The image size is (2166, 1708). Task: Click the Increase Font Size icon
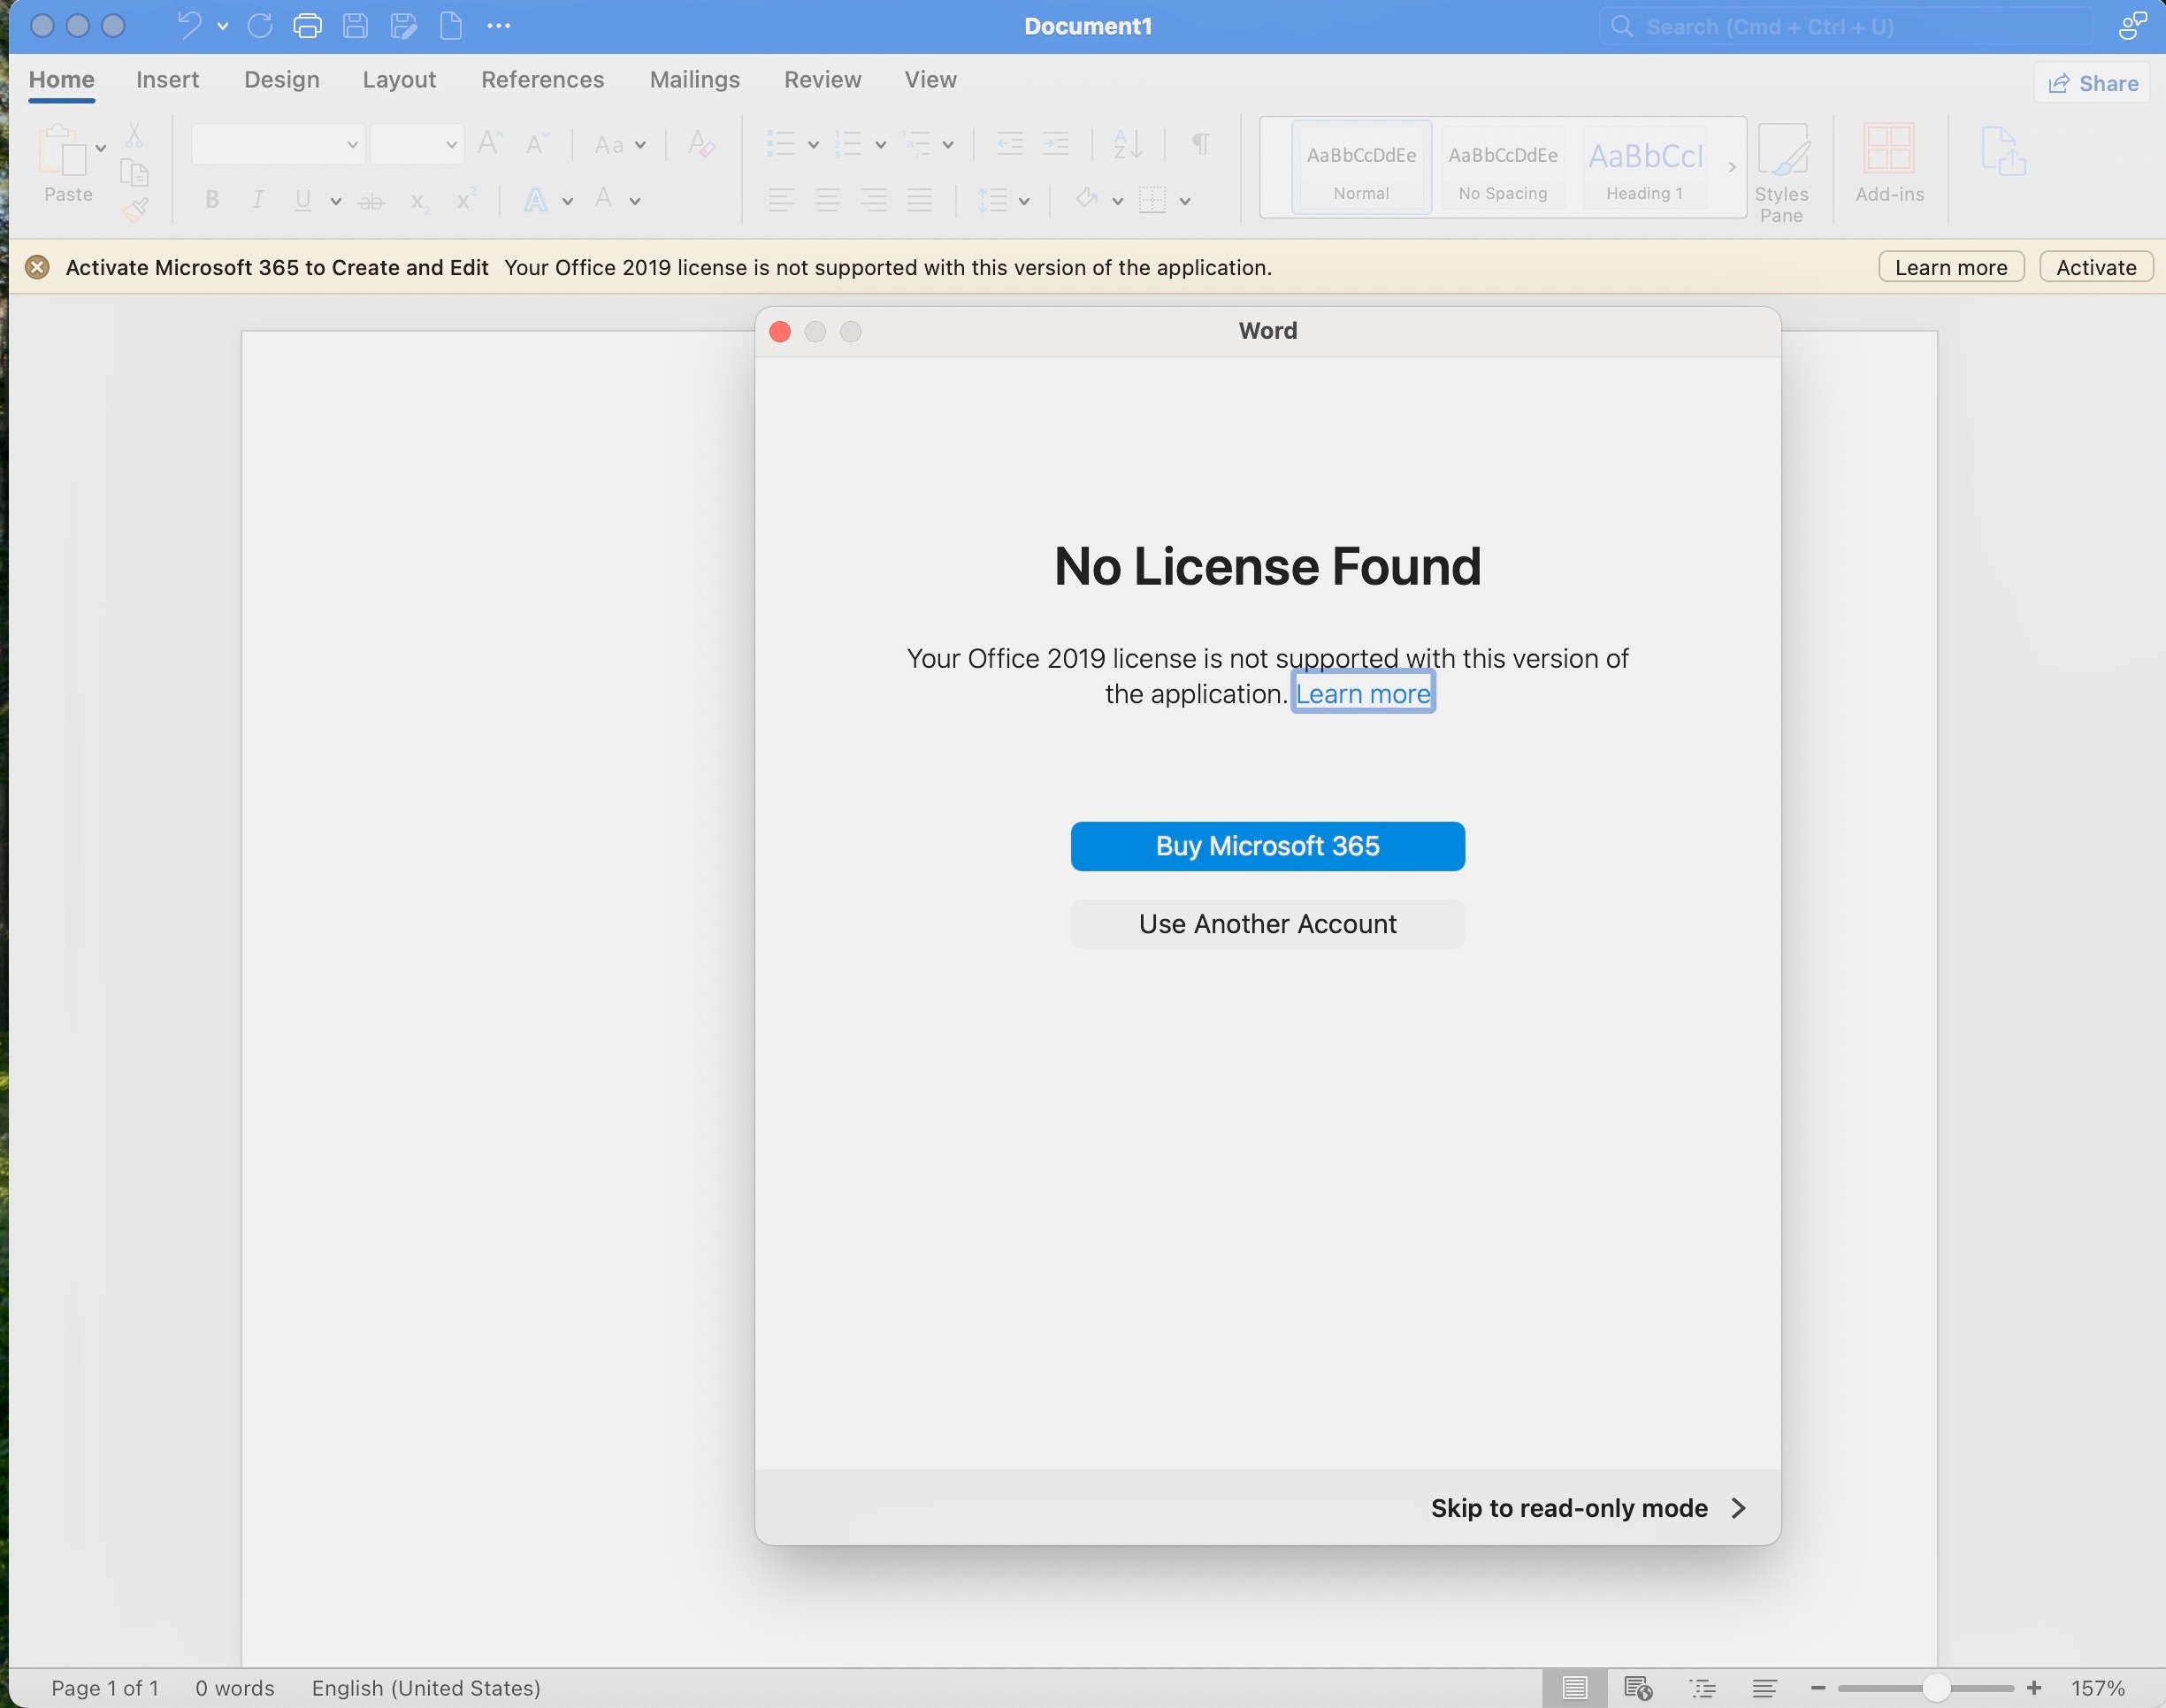point(490,144)
